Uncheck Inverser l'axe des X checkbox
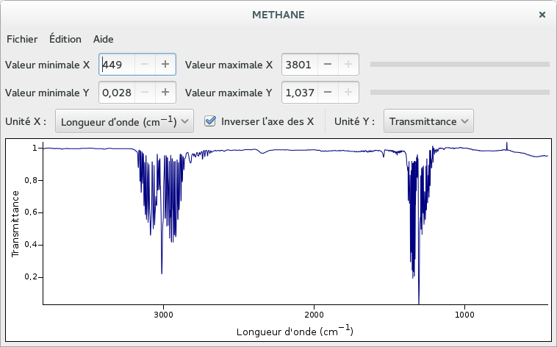The height and width of the screenshot is (347, 557). (x=210, y=121)
